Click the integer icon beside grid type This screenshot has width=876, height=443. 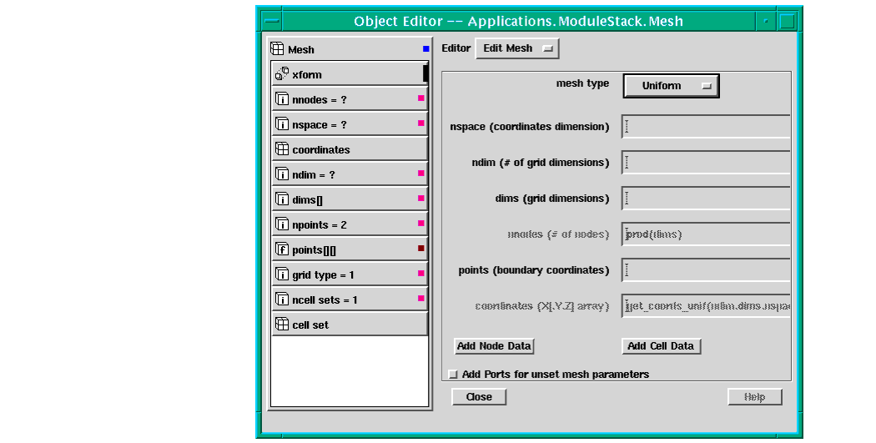click(282, 274)
